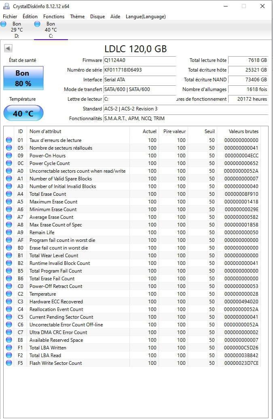The width and height of the screenshot is (273, 419).
Task: Click the 20172 heures value
Action: pos(248,99)
